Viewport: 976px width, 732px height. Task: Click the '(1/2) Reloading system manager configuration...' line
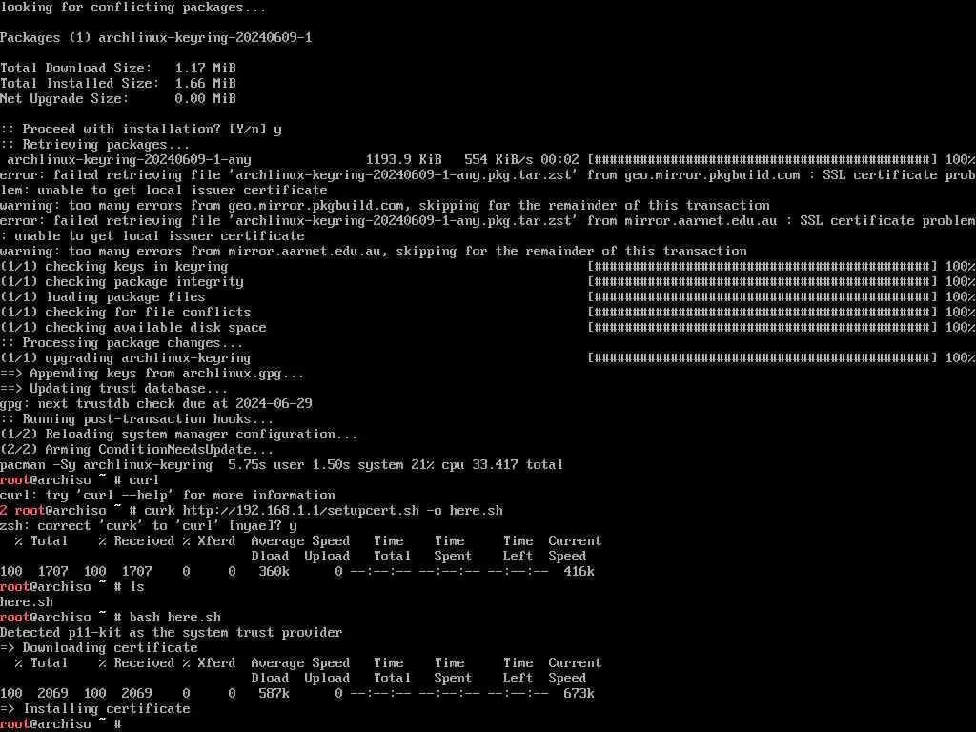[x=178, y=434]
